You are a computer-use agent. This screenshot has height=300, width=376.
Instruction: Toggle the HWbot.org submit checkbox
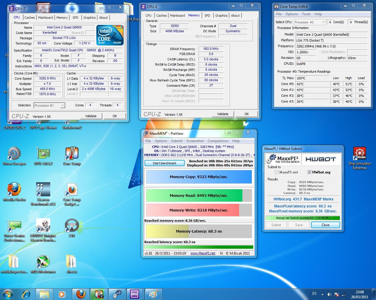[309, 172]
